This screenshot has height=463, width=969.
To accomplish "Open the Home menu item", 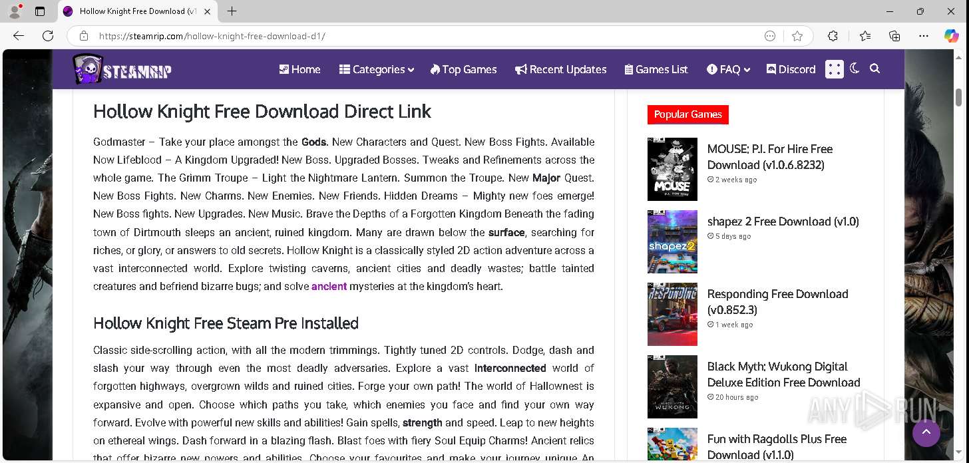I will tap(299, 69).
